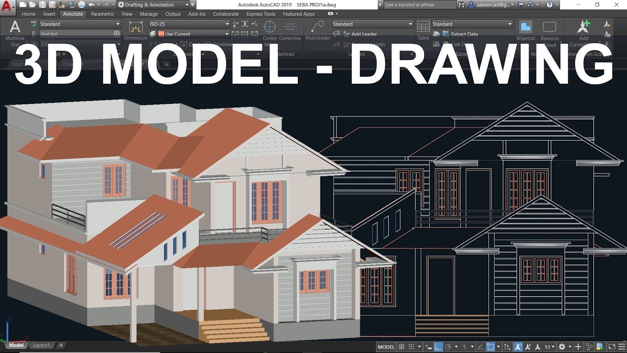Switch to the Layout1 tab
This screenshot has width=627, height=353.
41,345
